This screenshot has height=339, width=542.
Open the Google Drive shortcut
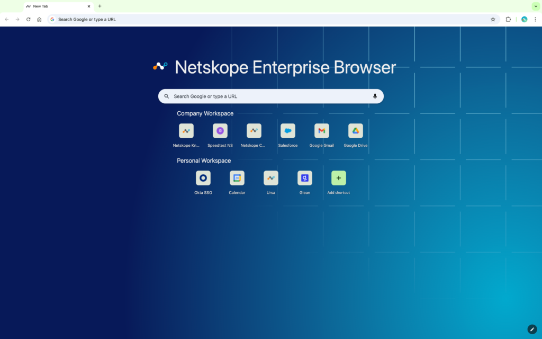[355, 131]
